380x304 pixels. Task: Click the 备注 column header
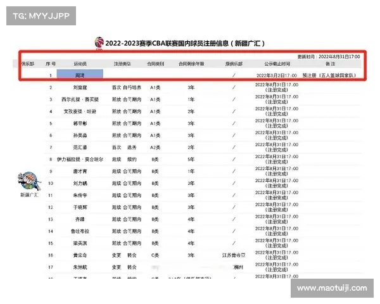coord(330,64)
